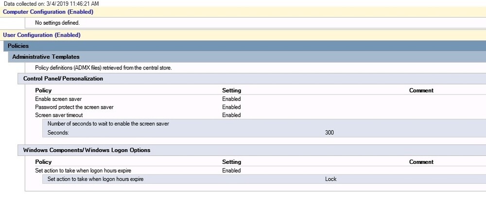Image resolution: width=486 pixels, height=207 pixels.
Task: Click the Enabled setting for Screen saver timeout
Action: click(231, 115)
